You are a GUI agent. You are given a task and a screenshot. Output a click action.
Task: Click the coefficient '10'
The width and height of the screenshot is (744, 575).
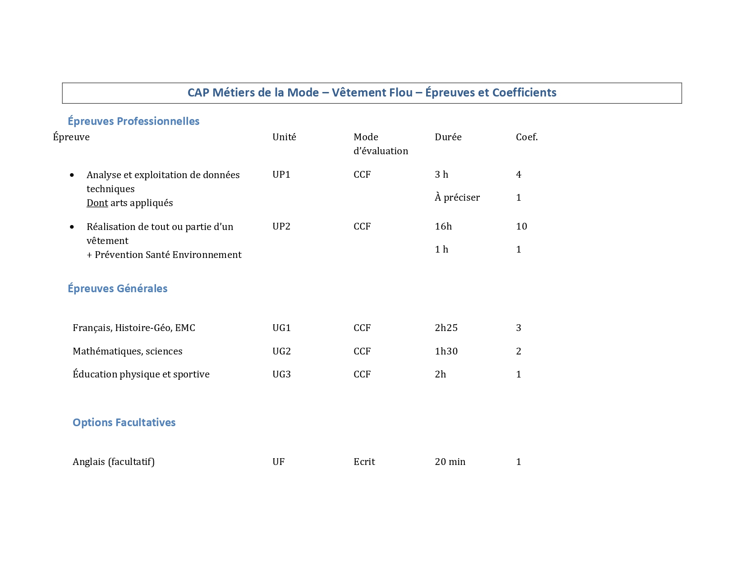pos(522,226)
